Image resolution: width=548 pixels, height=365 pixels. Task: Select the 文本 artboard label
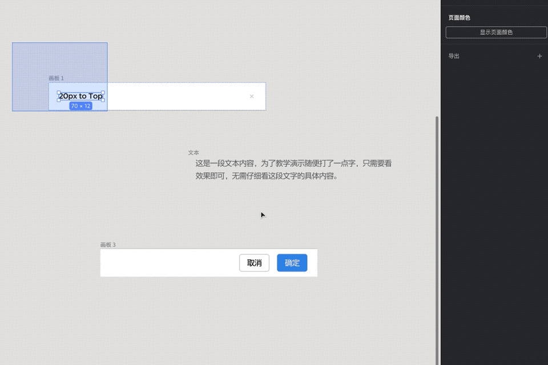tap(194, 153)
